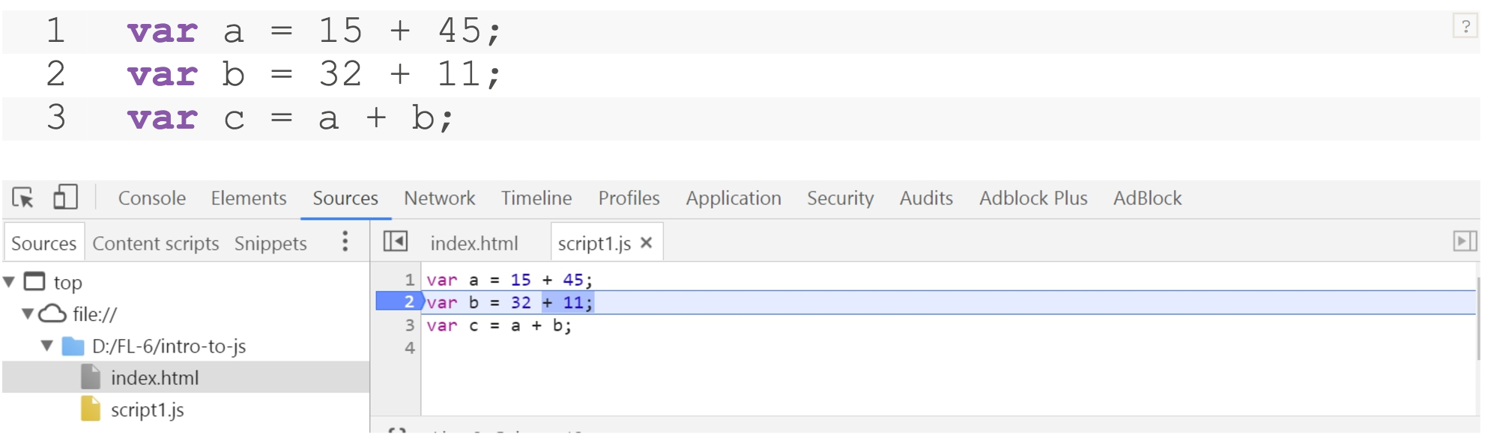Switch to the index.html editor tab
This screenshot has height=437, width=1488.
(474, 243)
